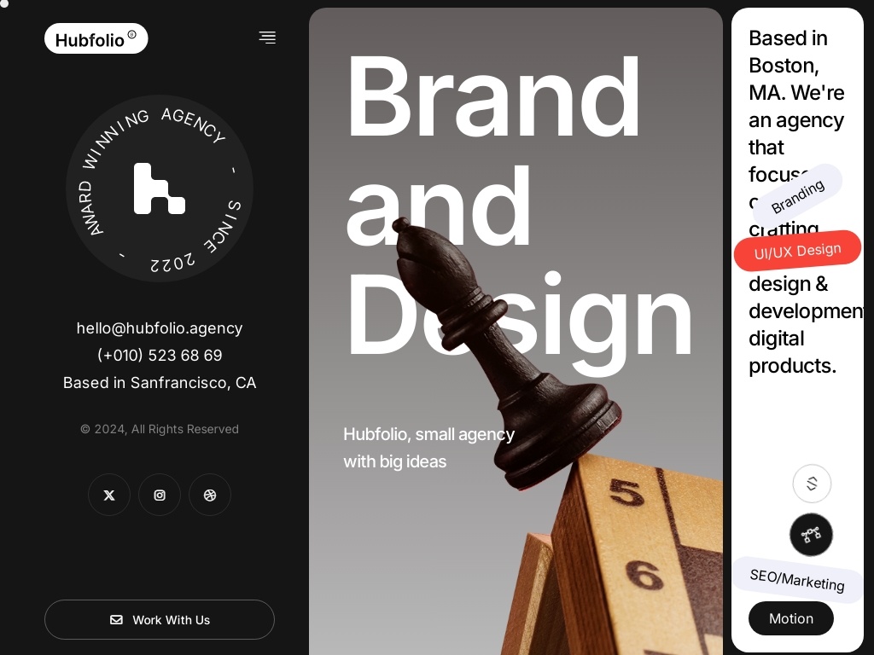Select the Branding tag pill
The height and width of the screenshot is (655, 874).
(798, 196)
